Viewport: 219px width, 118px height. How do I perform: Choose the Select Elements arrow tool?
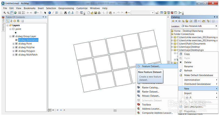(x=45, y=13)
